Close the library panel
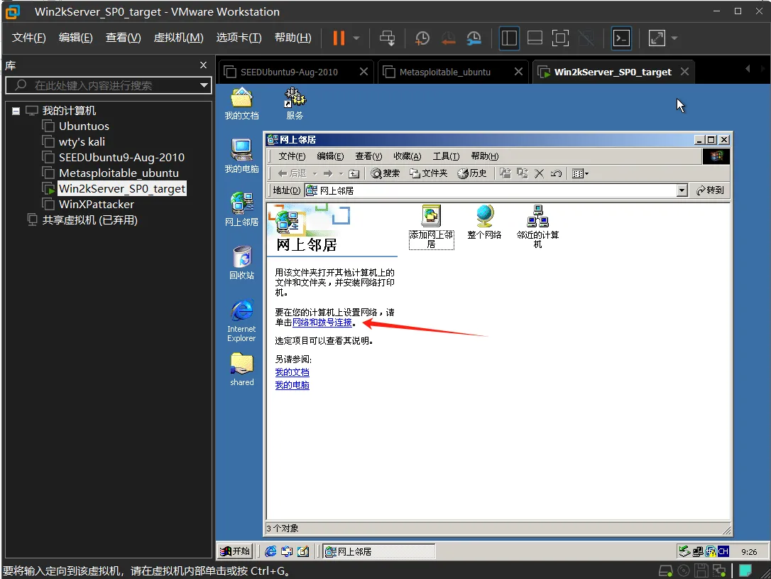Image resolution: width=771 pixels, height=579 pixels. tap(204, 65)
